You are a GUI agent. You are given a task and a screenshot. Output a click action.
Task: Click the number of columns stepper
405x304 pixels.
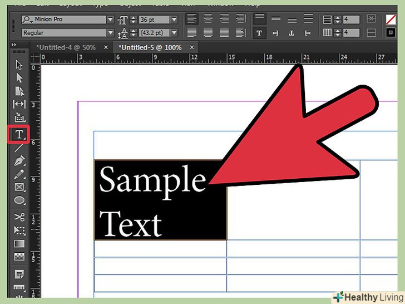coord(338,32)
